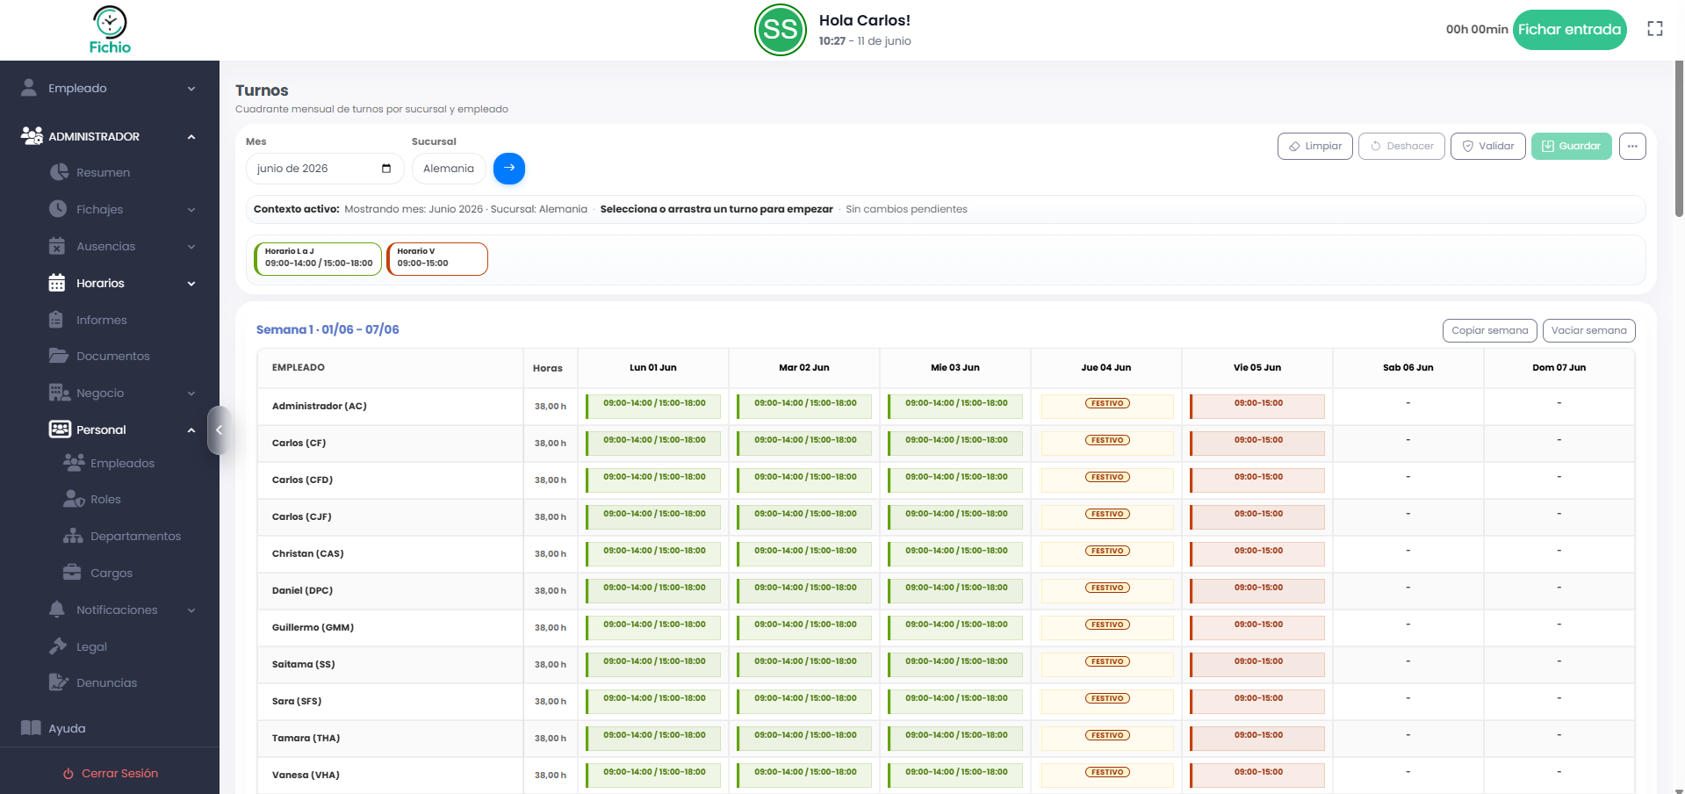Click the Limpiar button

pos(1315,146)
